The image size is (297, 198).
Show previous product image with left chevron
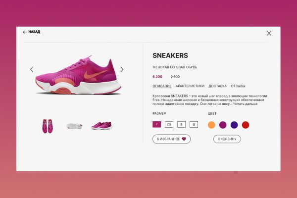(32, 69)
